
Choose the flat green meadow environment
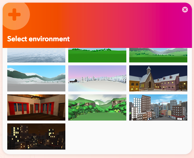(97, 55)
